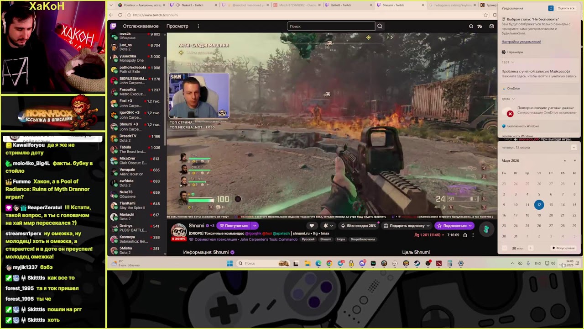
Task: Open Настройки уведомлений link
Action: [x=521, y=42]
